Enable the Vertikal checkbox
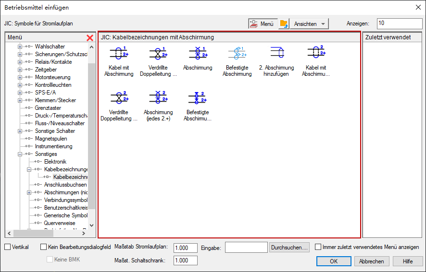 [8, 247]
